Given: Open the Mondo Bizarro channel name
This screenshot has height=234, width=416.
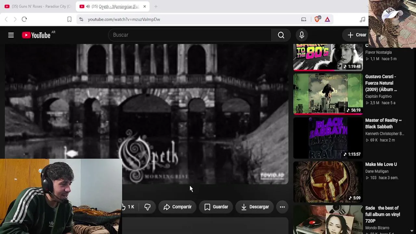Looking at the screenshot, I should [x=377, y=228].
